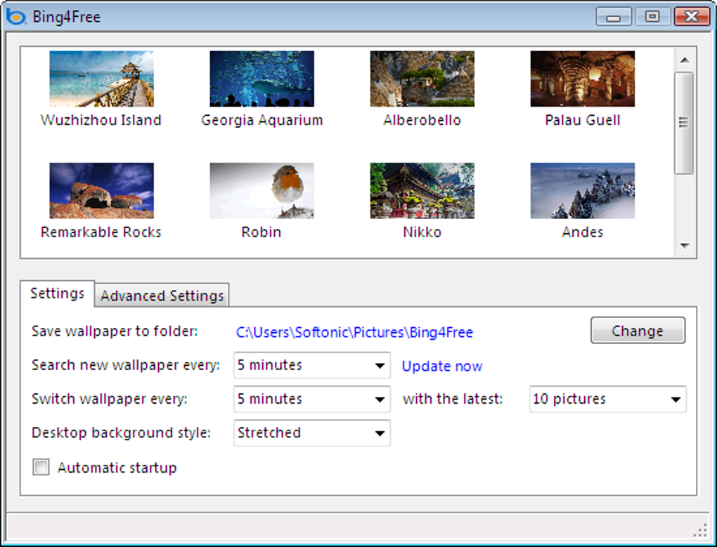
Task: Click the 'Robin' caption text
Action: [x=261, y=232]
